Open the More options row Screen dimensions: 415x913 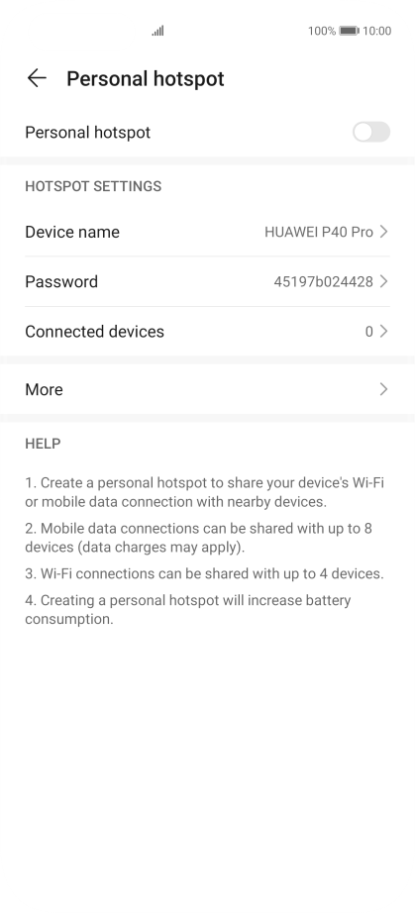(207, 389)
